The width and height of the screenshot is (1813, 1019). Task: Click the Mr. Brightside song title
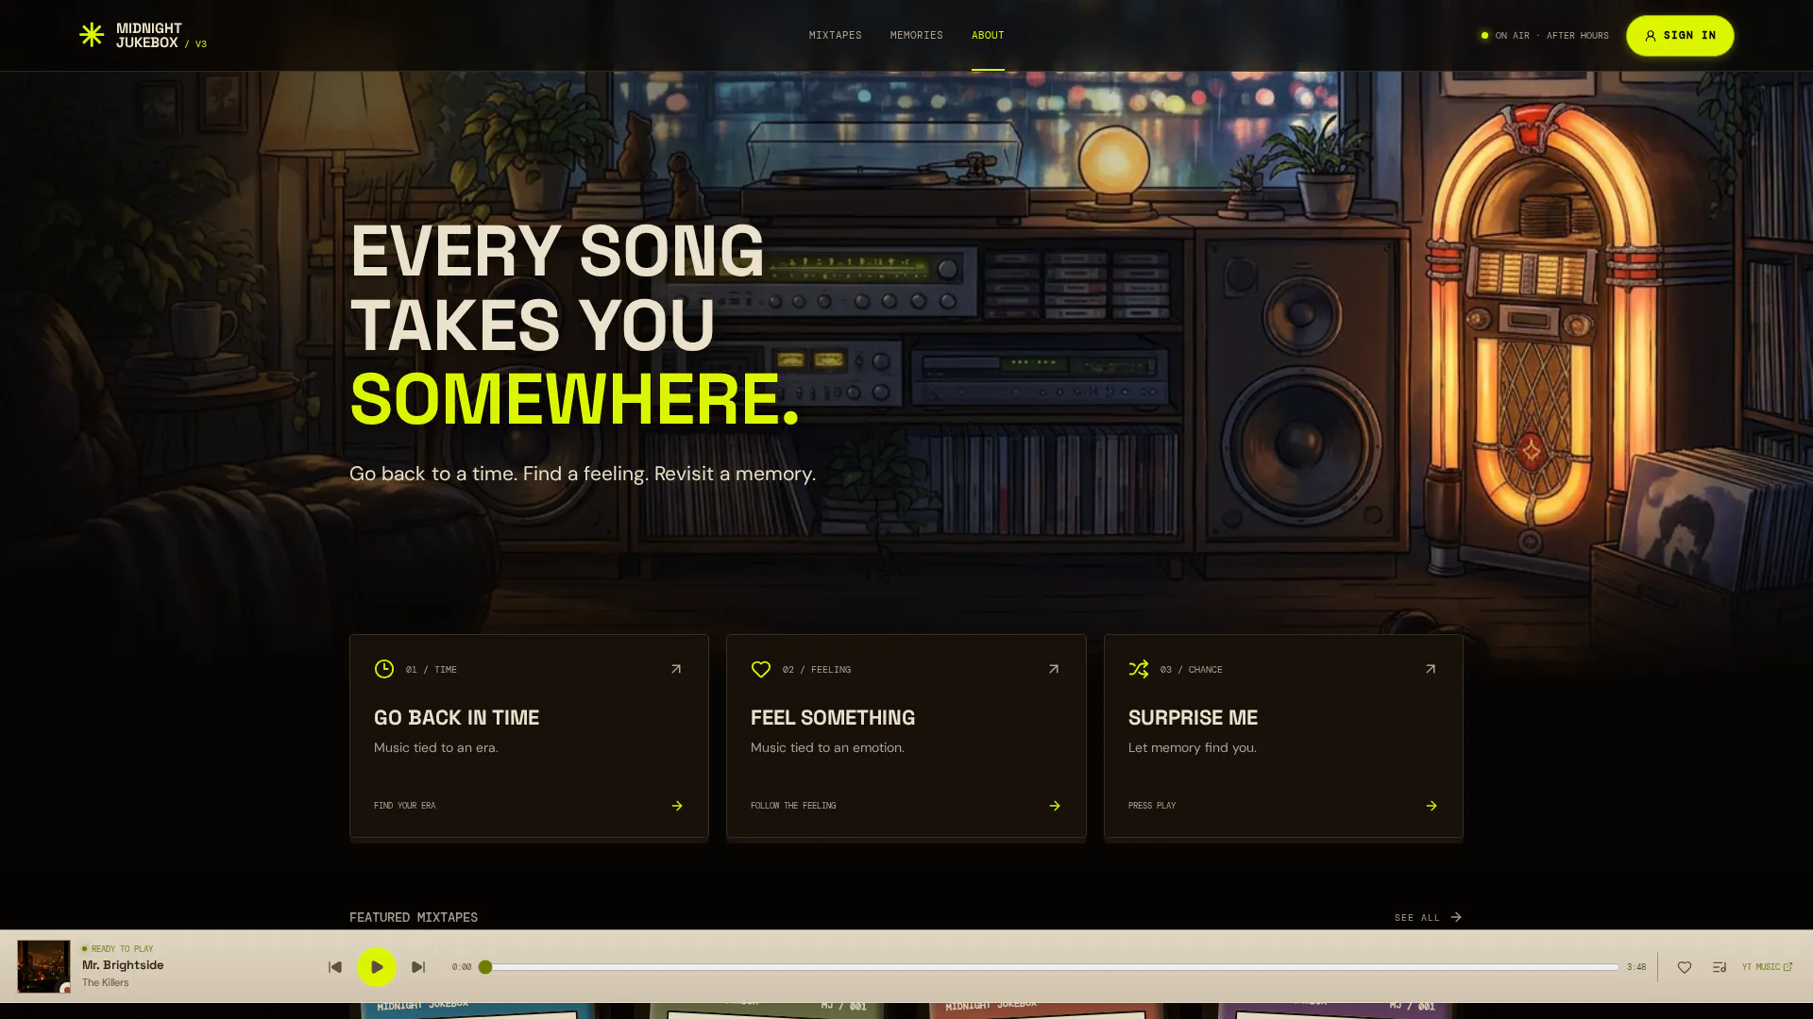[x=123, y=965]
